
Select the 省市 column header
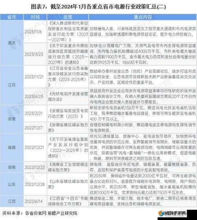pyautogui.click(x=11, y=17)
